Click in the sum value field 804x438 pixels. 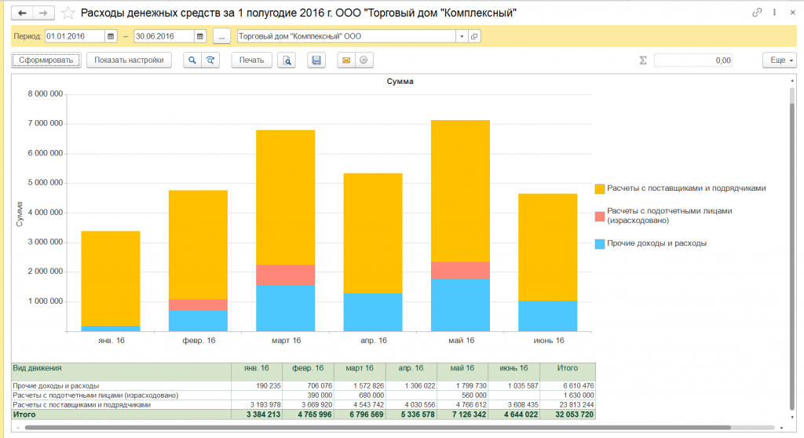click(694, 60)
